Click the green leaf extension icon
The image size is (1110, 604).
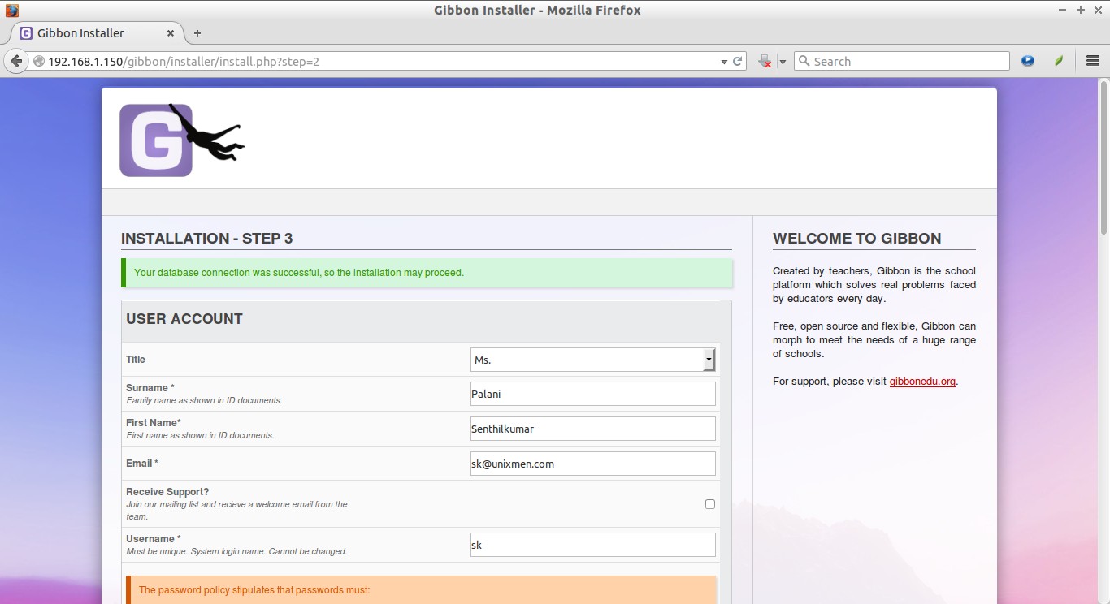tap(1059, 61)
